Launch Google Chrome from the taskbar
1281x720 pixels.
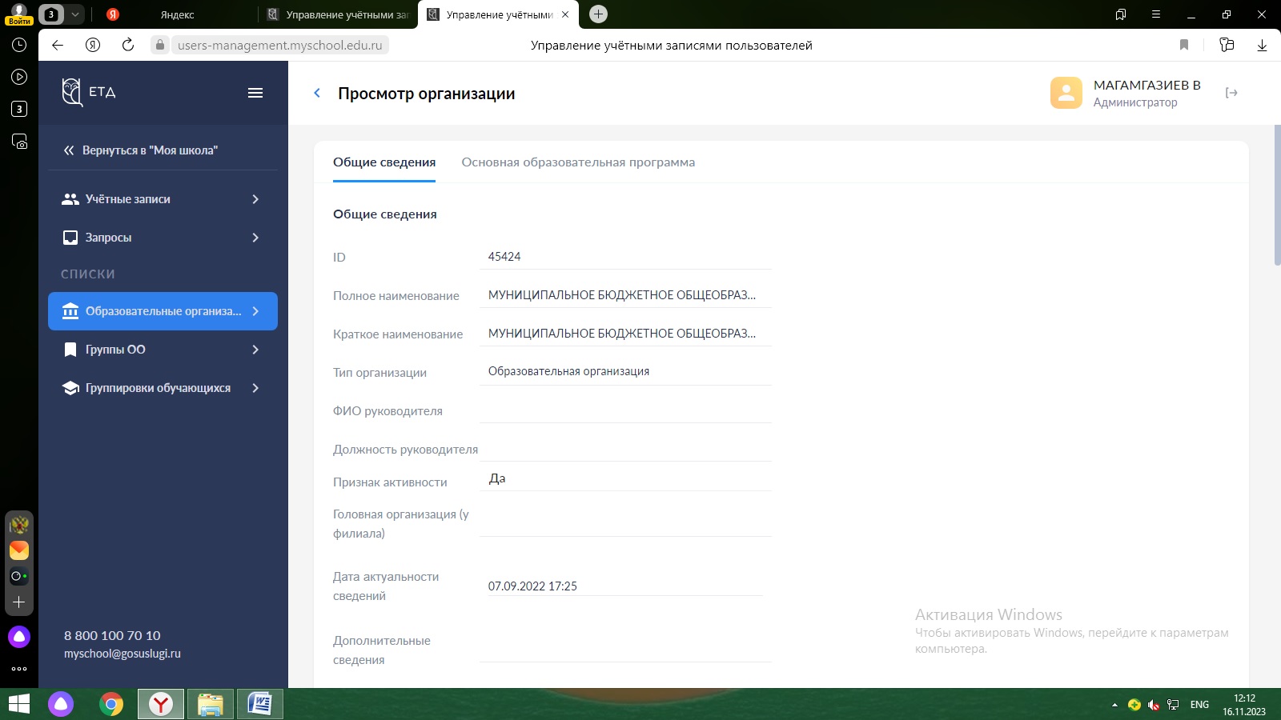click(111, 704)
